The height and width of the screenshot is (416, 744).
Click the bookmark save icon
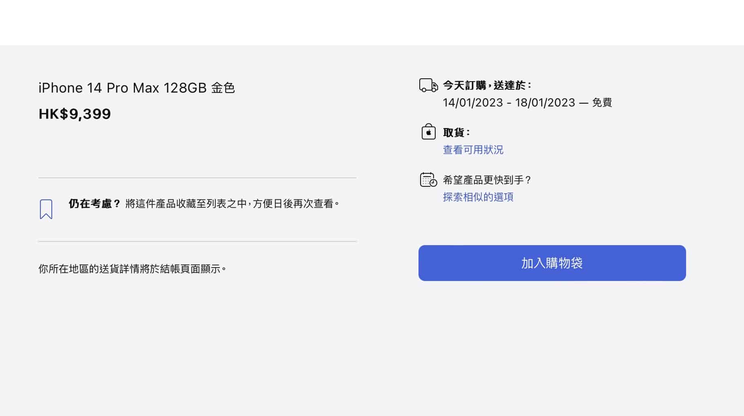pyautogui.click(x=46, y=209)
